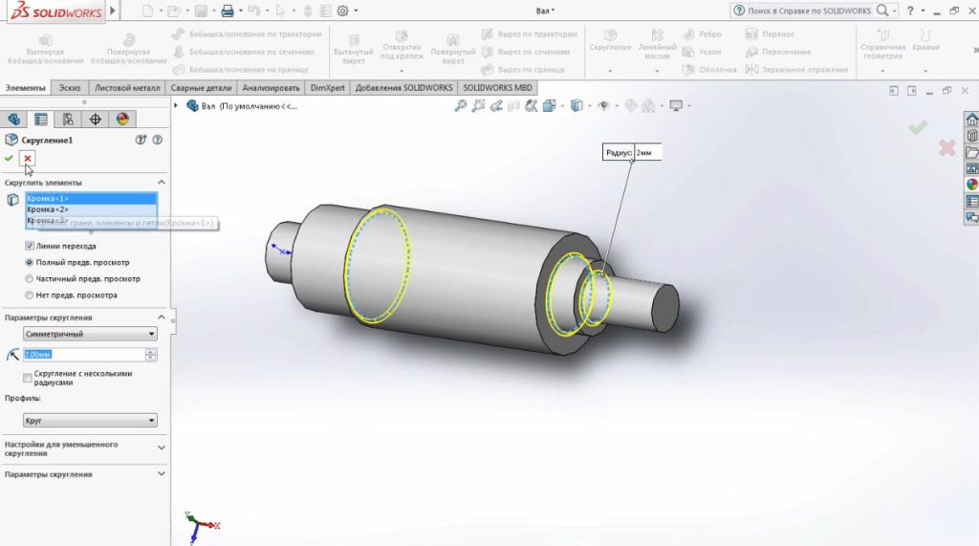Accept the fillet with large green checkmark in viewport

coord(917,128)
